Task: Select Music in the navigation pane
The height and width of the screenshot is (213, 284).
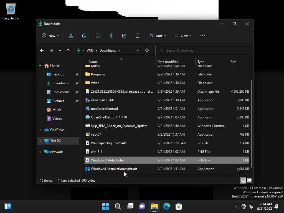Action: (x=57, y=110)
